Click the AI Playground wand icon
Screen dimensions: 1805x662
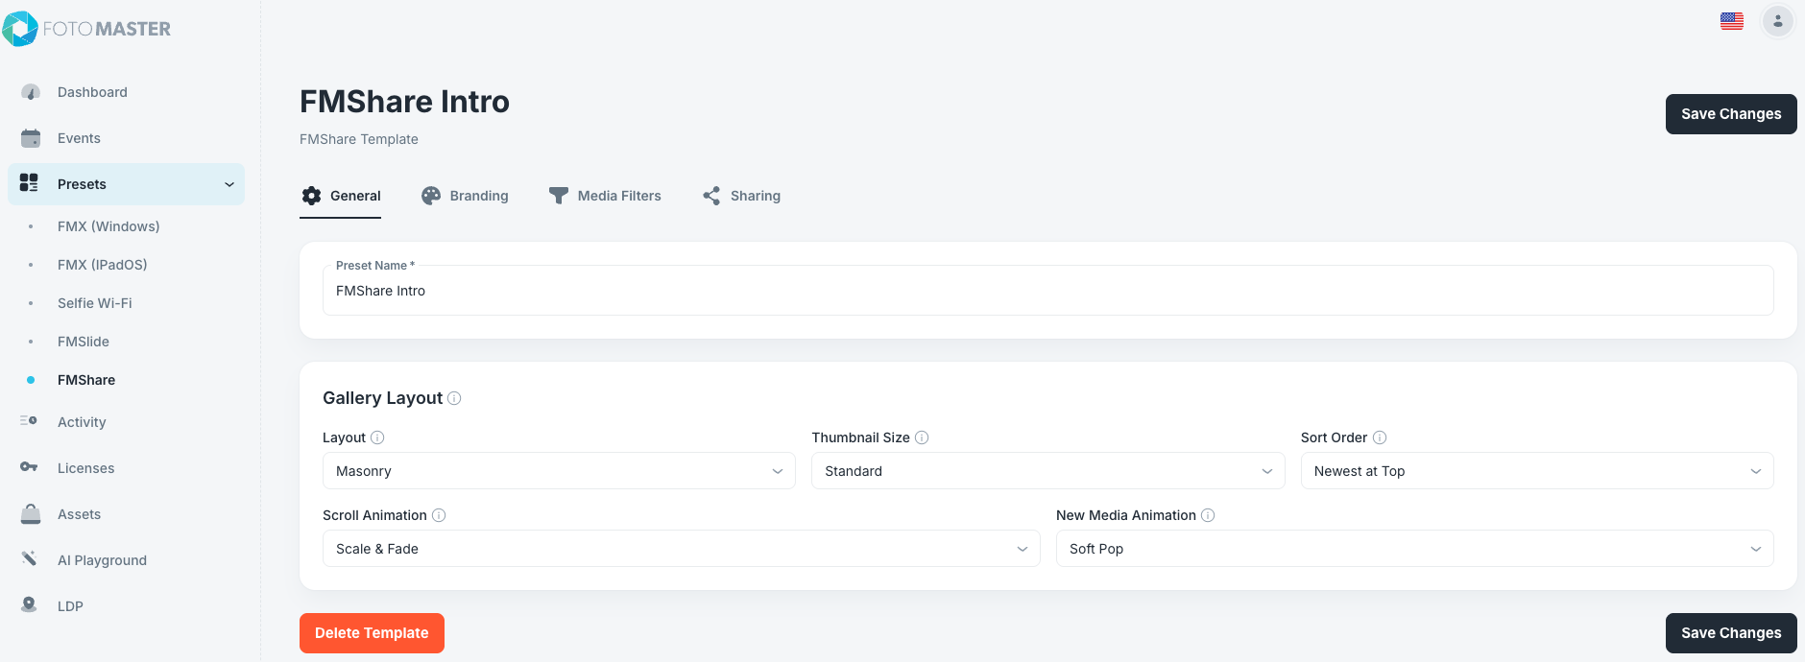(29, 558)
